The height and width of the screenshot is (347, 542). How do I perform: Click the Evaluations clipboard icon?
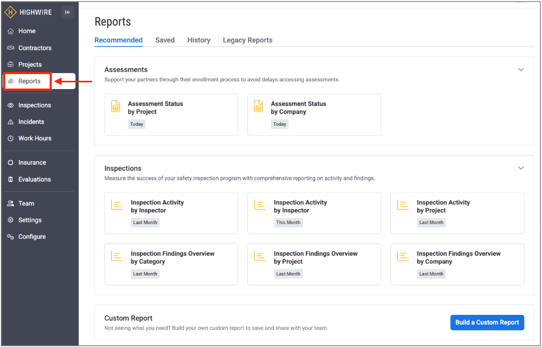[11, 179]
